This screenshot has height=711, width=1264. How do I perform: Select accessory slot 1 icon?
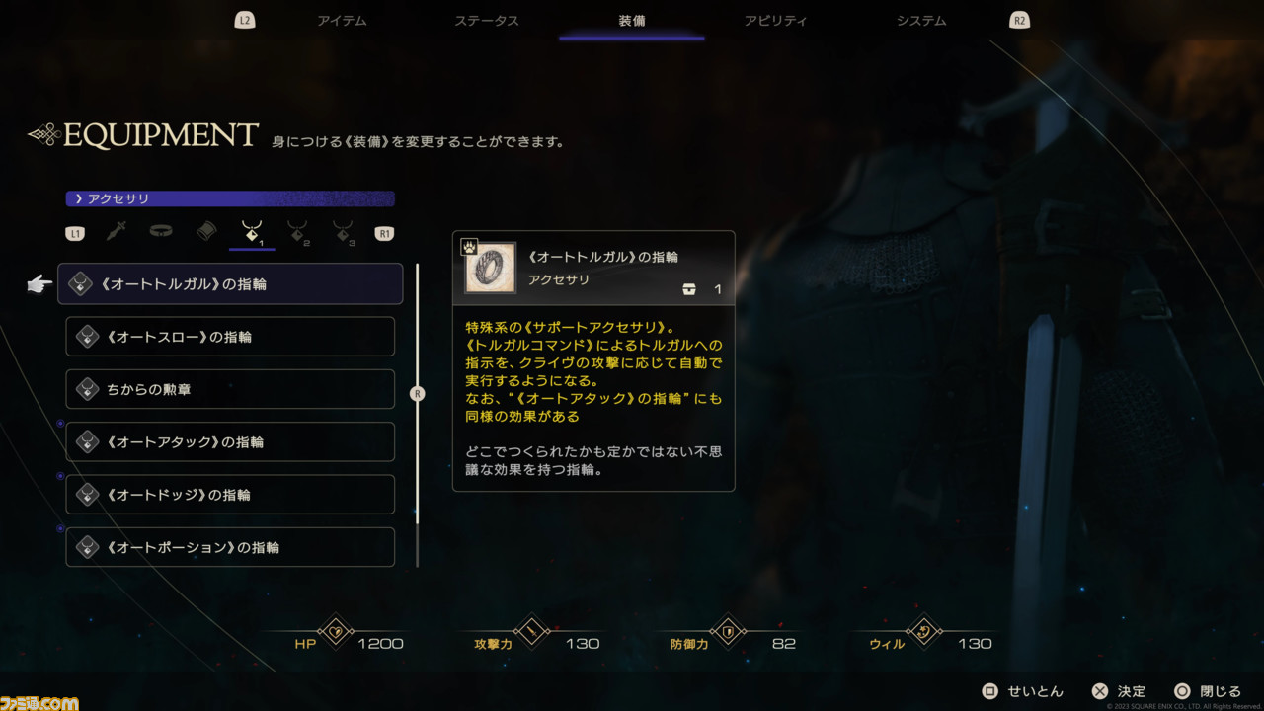pos(252,233)
